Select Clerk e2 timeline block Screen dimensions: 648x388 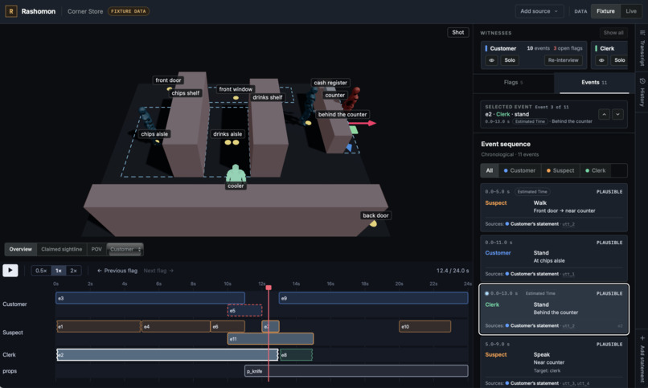coord(167,354)
